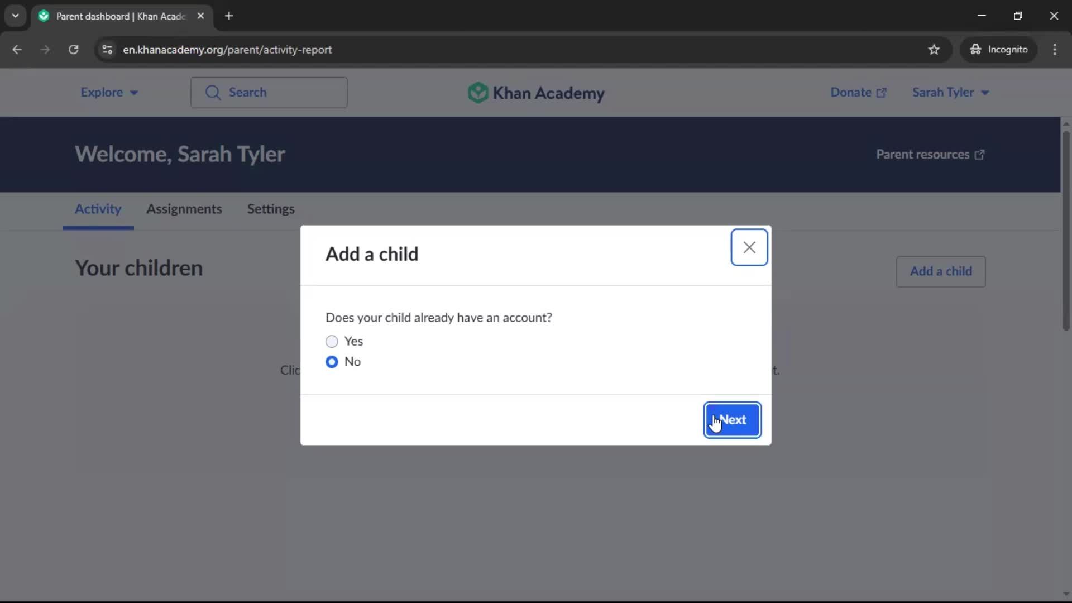The width and height of the screenshot is (1072, 603).
Task: Reload the current page
Action: [73, 50]
